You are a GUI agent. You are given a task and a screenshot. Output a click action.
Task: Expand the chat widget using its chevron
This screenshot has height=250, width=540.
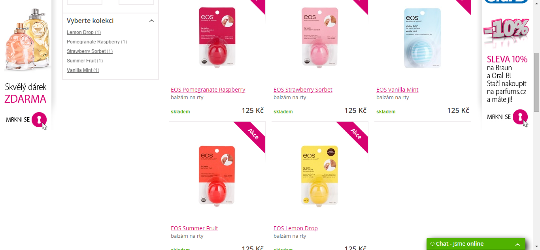click(517, 244)
